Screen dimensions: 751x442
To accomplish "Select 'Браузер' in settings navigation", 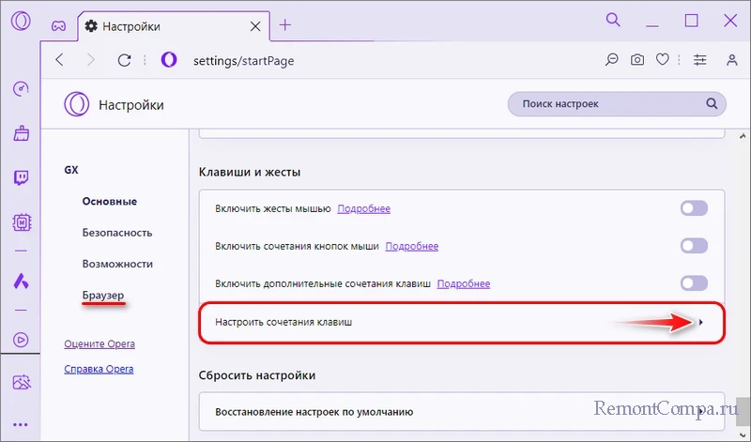I will 103,296.
